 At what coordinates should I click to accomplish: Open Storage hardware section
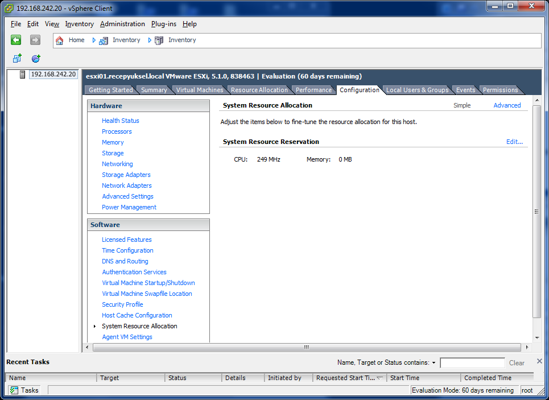[x=113, y=153]
